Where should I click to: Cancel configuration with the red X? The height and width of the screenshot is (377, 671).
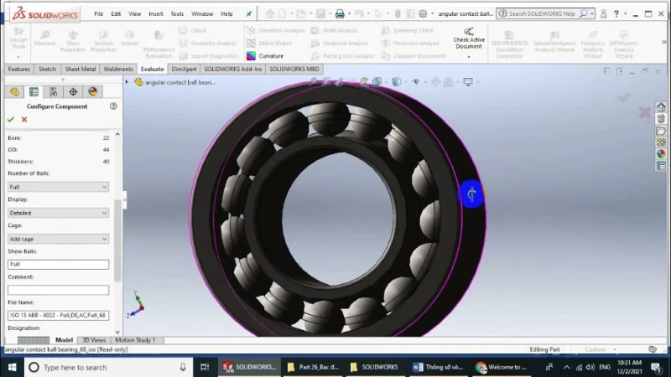(x=24, y=120)
